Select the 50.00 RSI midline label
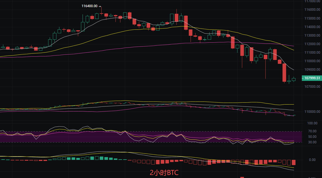This screenshot has width=322, height=178. pyautogui.click(x=312, y=137)
